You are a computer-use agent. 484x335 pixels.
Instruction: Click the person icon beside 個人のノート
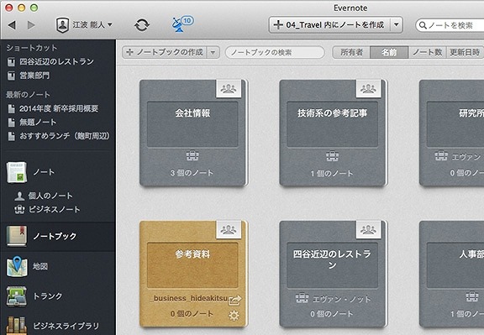click(19, 196)
